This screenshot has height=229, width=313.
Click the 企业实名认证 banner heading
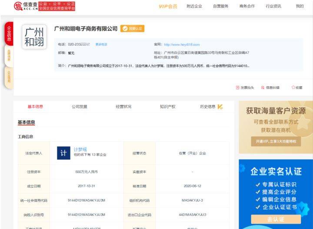point(276,171)
